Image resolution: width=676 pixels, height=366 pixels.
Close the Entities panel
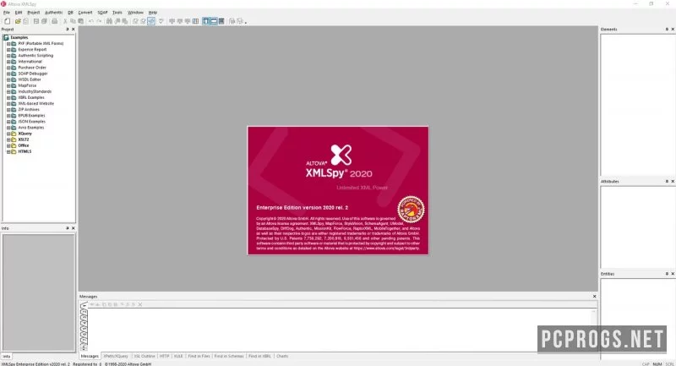pyautogui.click(x=673, y=274)
